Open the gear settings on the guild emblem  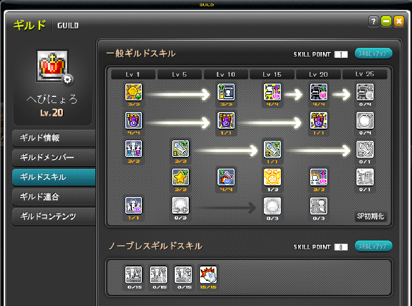(x=67, y=79)
